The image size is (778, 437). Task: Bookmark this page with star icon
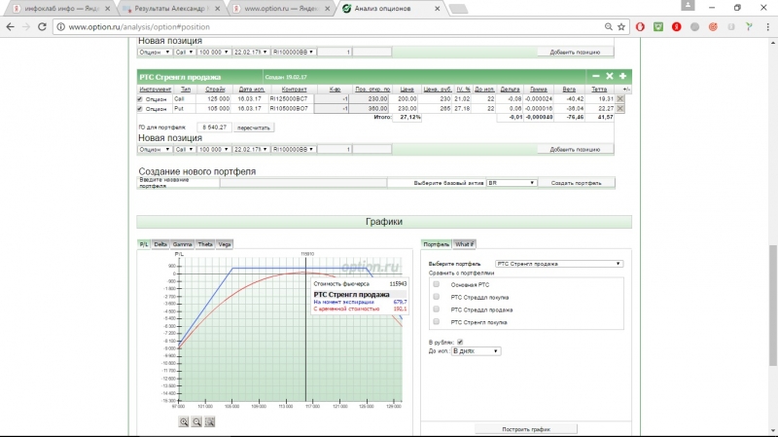coord(621,27)
